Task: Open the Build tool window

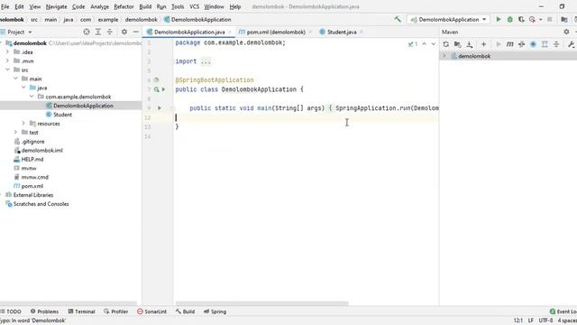Action: click(x=185, y=311)
